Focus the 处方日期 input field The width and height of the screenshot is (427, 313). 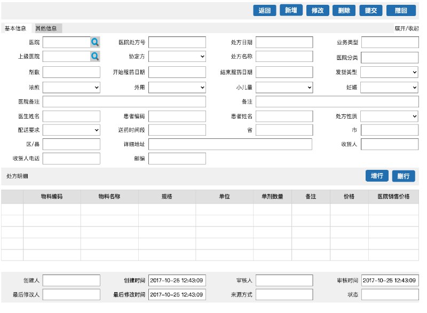click(284, 42)
